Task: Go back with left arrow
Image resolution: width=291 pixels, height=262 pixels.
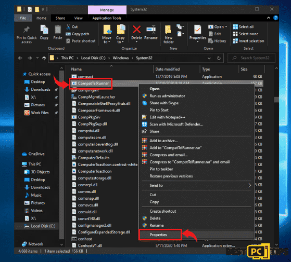Action: [20, 58]
